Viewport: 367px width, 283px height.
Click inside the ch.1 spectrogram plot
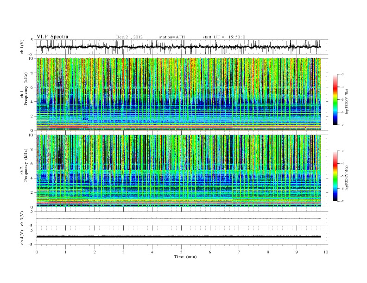(178, 94)
